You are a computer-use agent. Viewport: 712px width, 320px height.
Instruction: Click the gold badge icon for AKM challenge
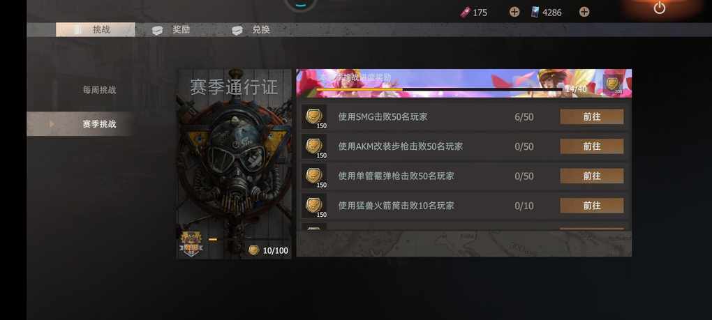pyautogui.click(x=314, y=146)
